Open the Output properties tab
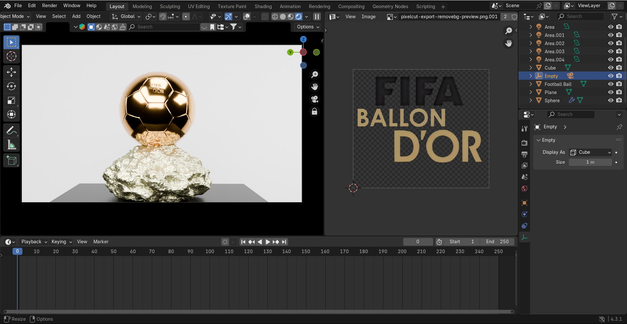Image resolution: width=627 pixels, height=324 pixels. pos(524,154)
